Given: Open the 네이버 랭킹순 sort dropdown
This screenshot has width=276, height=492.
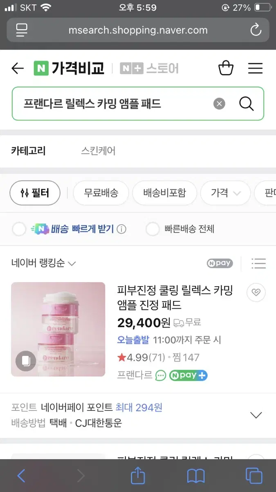Looking at the screenshot, I should (43, 263).
